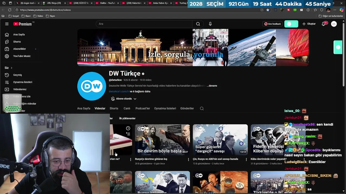The width and height of the screenshot is (346, 194).
Task: Open the dwturkce1.com/tr link
Action: [x=119, y=92]
